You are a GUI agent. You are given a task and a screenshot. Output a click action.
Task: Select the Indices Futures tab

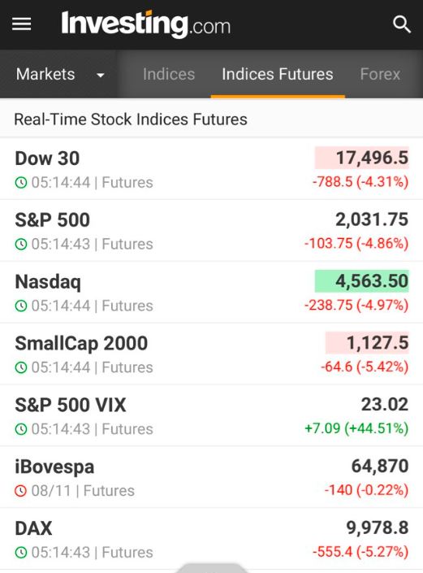278,74
